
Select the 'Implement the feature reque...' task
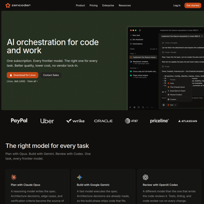143,57
